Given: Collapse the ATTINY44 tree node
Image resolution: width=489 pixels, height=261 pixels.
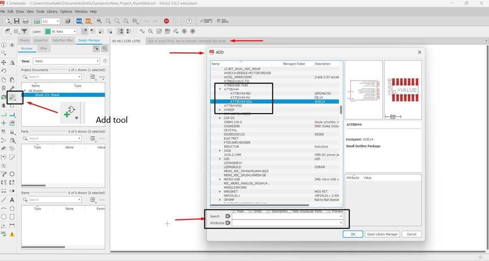Looking at the screenshot, I should click(220, 89).
